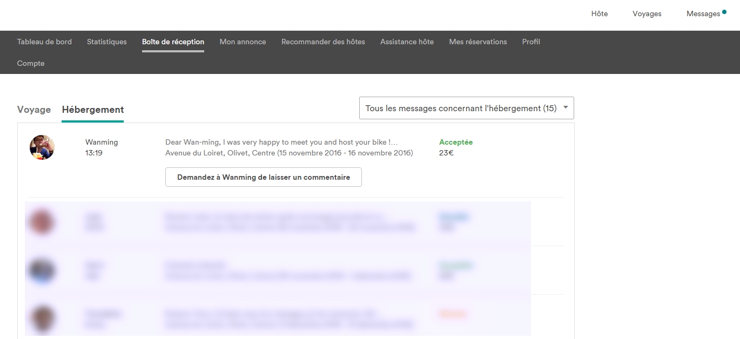Open the Statistiques page
740x339 pixels.
click(107, 42)
